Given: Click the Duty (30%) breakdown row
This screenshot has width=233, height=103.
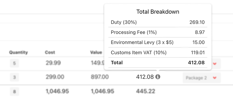Looking at the screenshot, I should point(158,22).
